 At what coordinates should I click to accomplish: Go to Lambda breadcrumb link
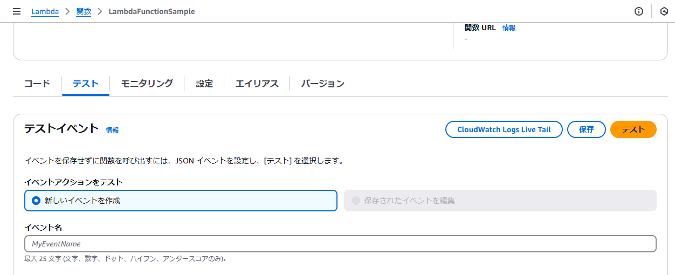point(45,11)
